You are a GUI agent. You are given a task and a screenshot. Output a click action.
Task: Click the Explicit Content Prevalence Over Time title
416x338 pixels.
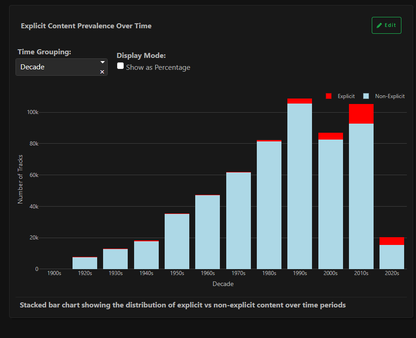pos(86,26)
